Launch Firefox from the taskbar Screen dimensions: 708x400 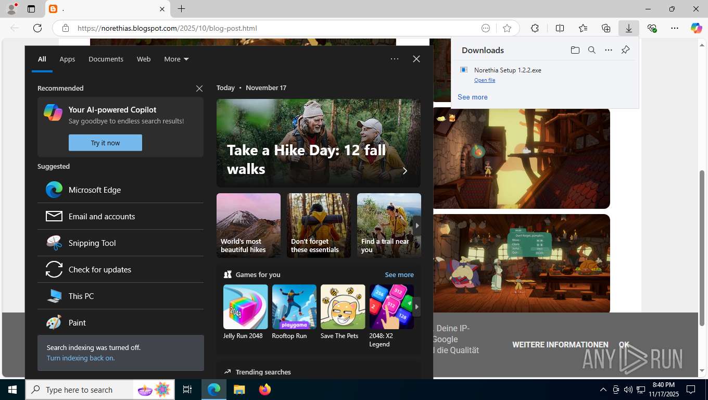point(265,390)
